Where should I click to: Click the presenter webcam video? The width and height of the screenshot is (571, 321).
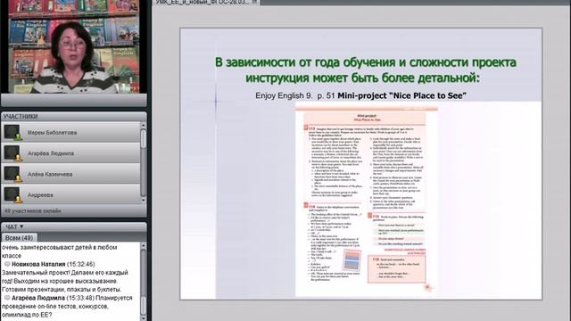[x=74, y=46]
